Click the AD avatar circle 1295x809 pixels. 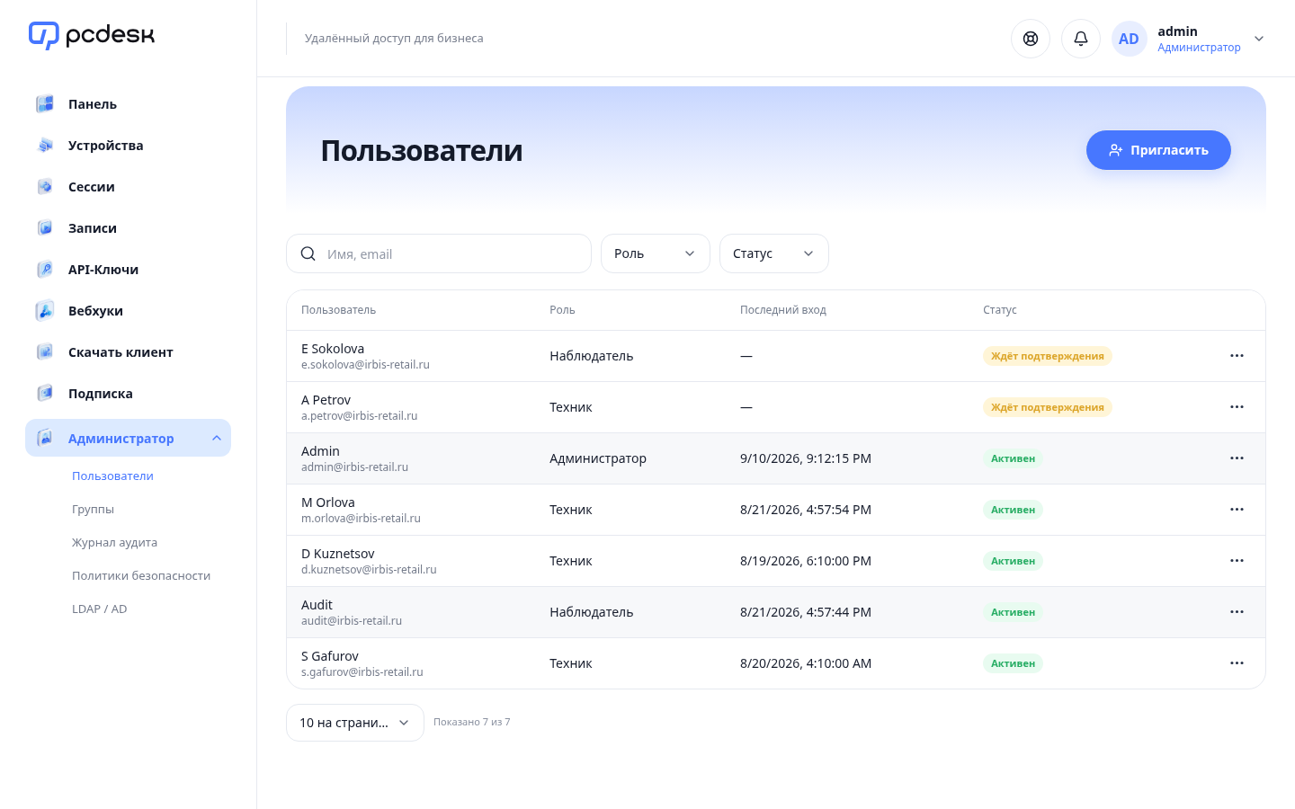pyautogui.click(x=1129, y=39)
